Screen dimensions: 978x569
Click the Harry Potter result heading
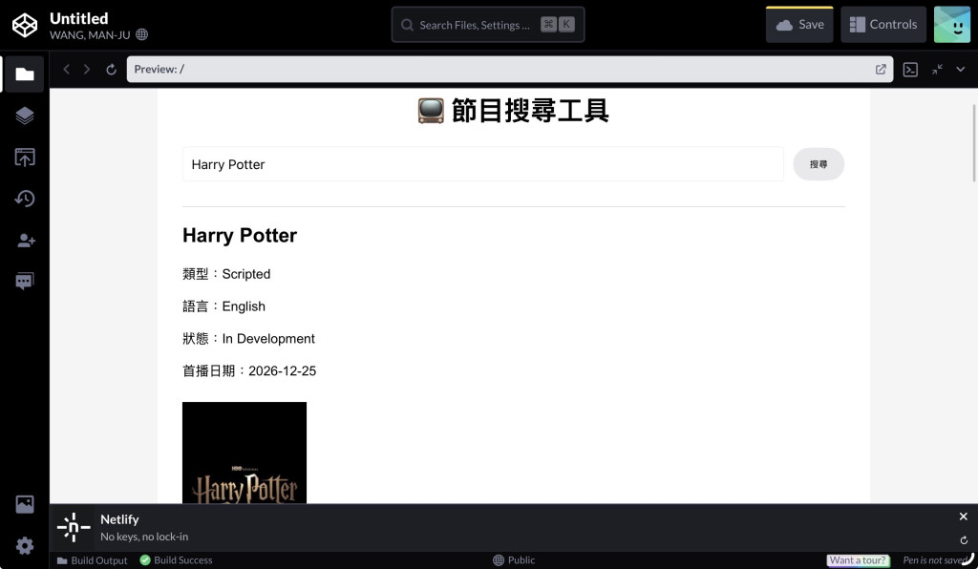click(240, 236)
